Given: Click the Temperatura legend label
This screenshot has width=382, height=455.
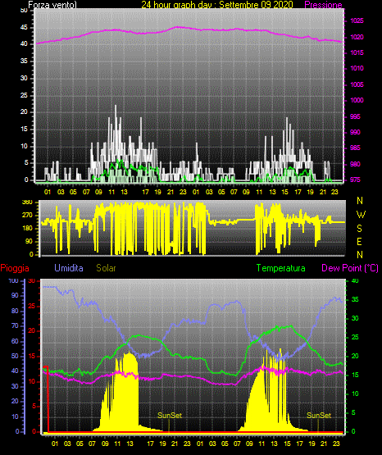Looking at the screenshot, I should 281,268.
